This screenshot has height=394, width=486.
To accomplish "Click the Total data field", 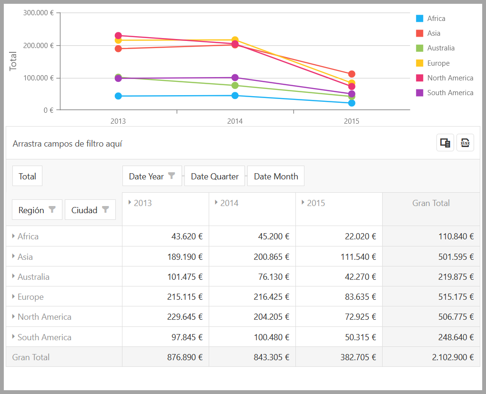I will pos(27,176).
